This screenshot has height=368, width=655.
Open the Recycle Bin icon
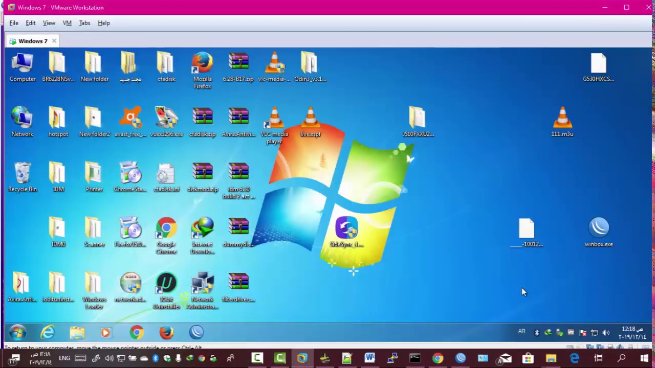coord(23,177)
